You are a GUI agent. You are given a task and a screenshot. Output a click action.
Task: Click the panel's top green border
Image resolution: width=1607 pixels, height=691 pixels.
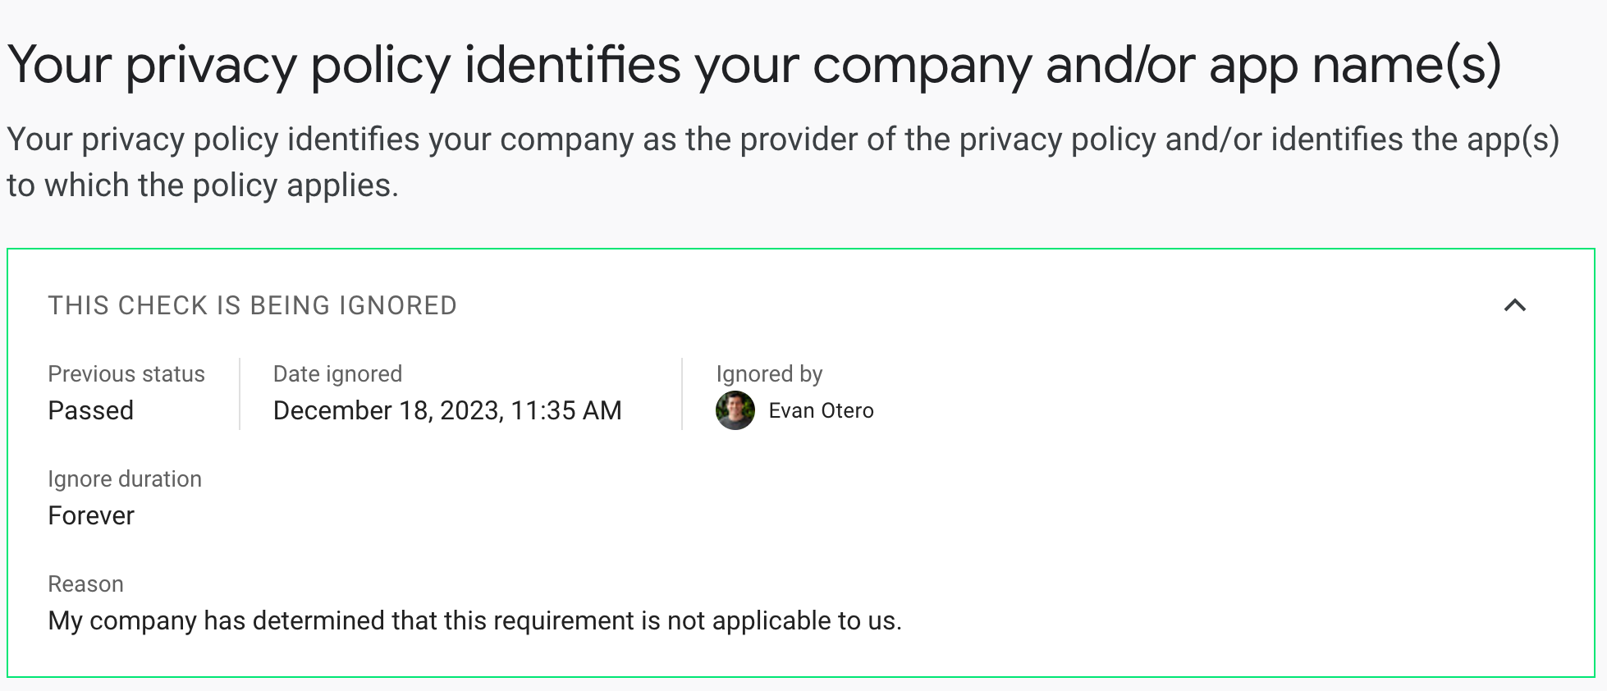[800, 249]
